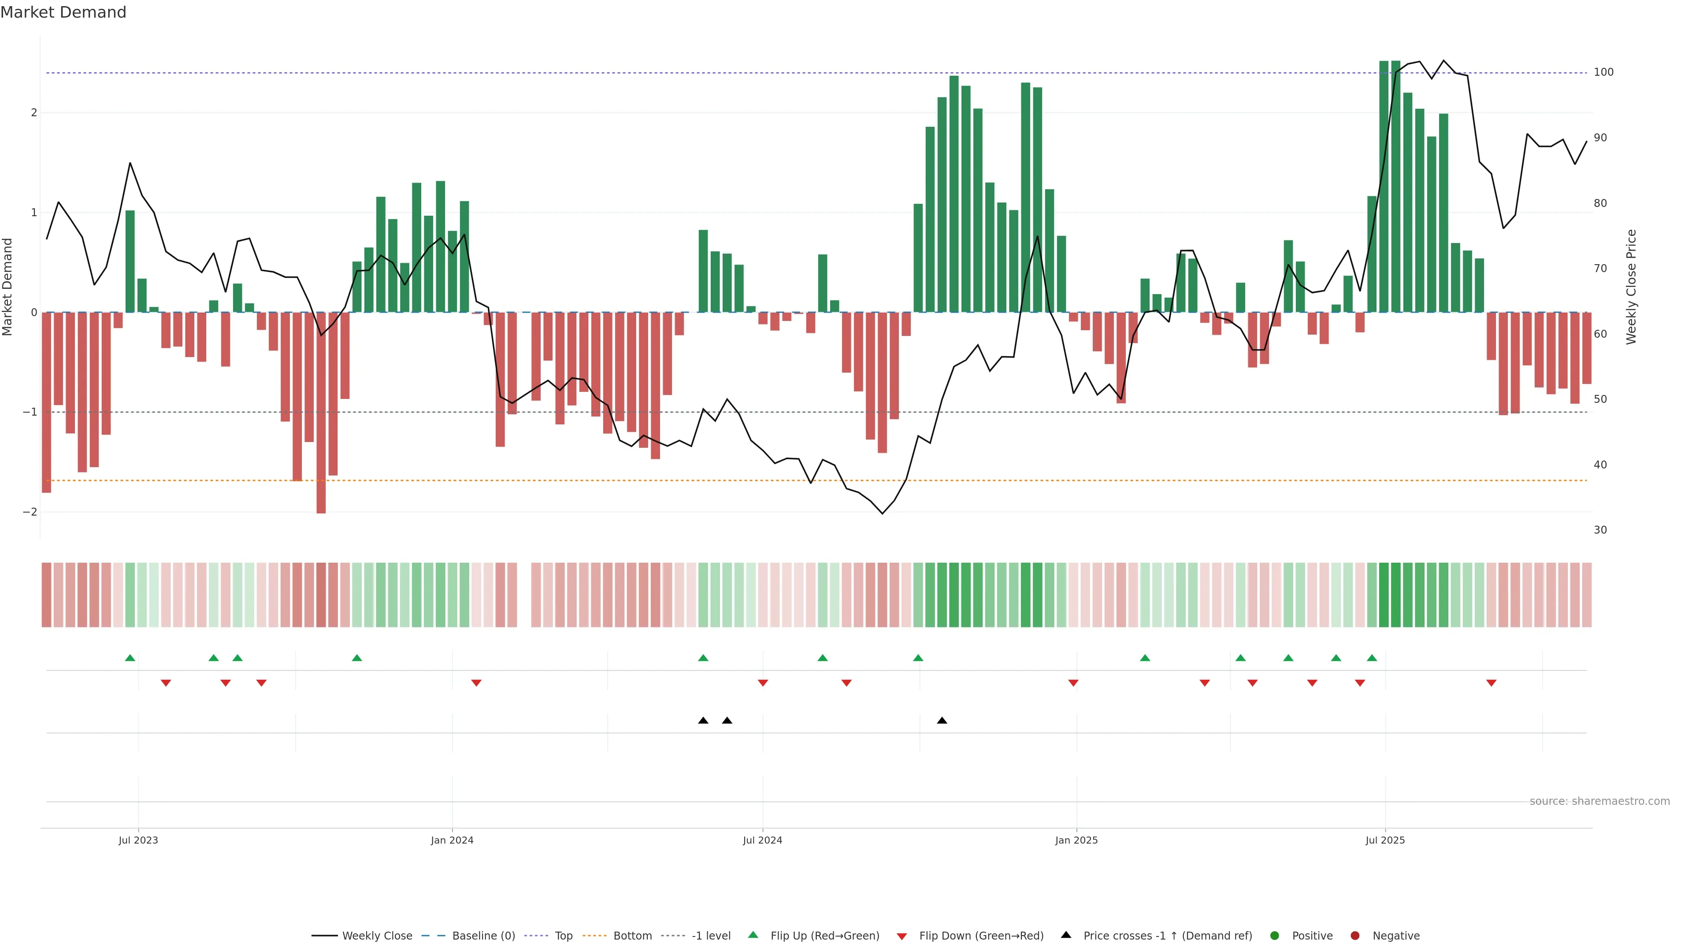Click the first green flip-up marker
Image resolution: width=1692 pixels, height=951 pixels.
coord(130,658)
